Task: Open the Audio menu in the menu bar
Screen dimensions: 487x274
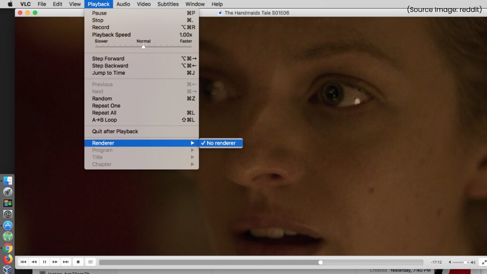Action: point(123,4)
